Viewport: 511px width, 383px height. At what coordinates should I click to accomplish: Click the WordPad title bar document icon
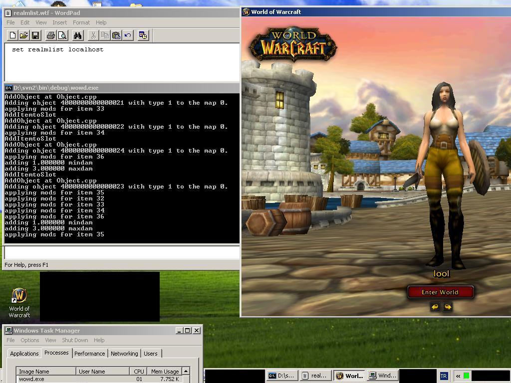point(8,12)
